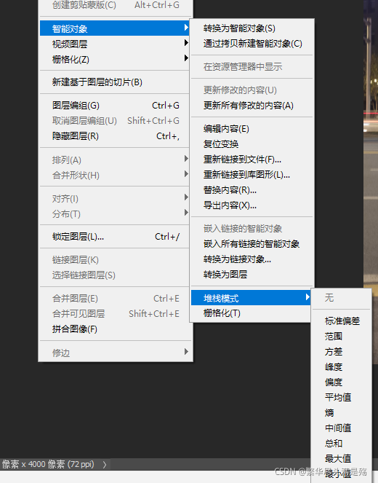Choose 合并可见图层
The height and width of the screenshot is (483, 378).
tap(115, 313)
